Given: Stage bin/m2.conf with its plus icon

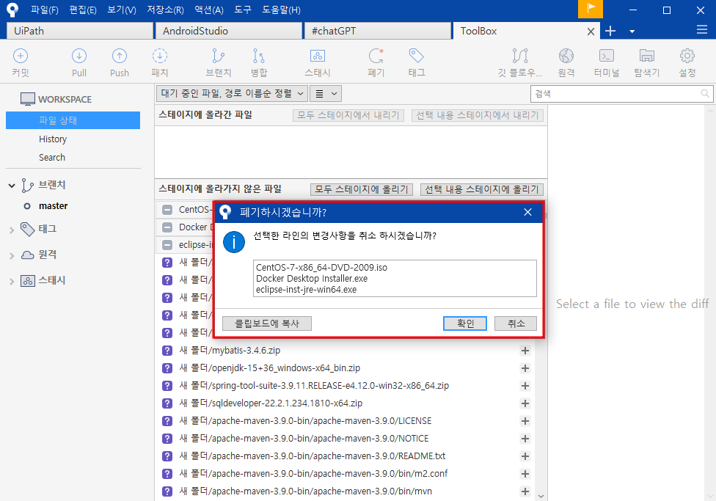Looking at the screenshot, I should coord(525,474).
